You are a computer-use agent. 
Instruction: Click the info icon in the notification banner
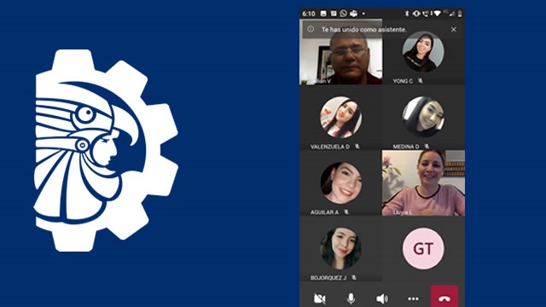tap(311, 29)
